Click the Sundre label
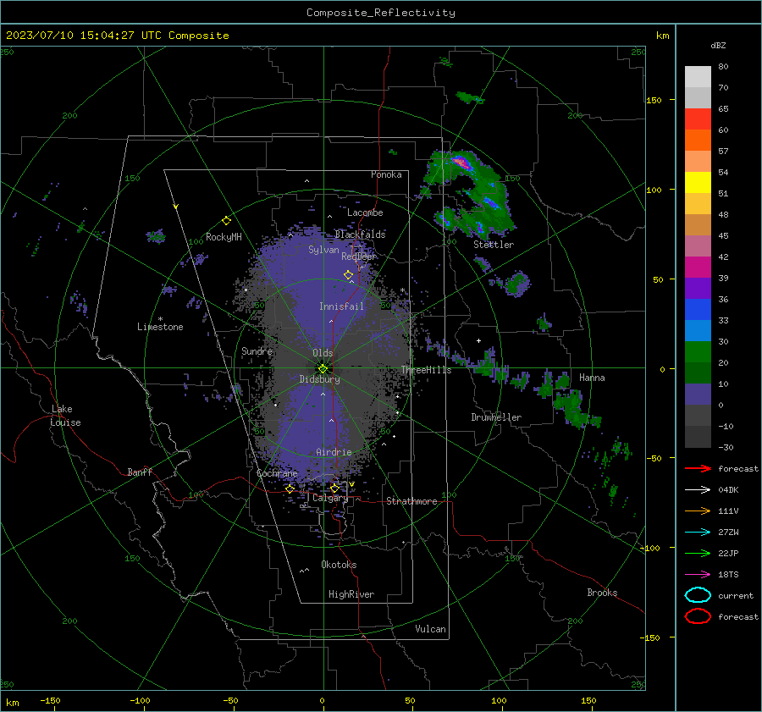Viewport: 762px width, 712px height. point(257,350)
